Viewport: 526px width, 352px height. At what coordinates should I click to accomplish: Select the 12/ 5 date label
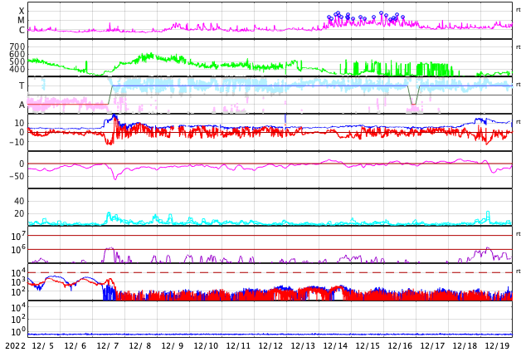pyautogui.click(x=43, y=346)
